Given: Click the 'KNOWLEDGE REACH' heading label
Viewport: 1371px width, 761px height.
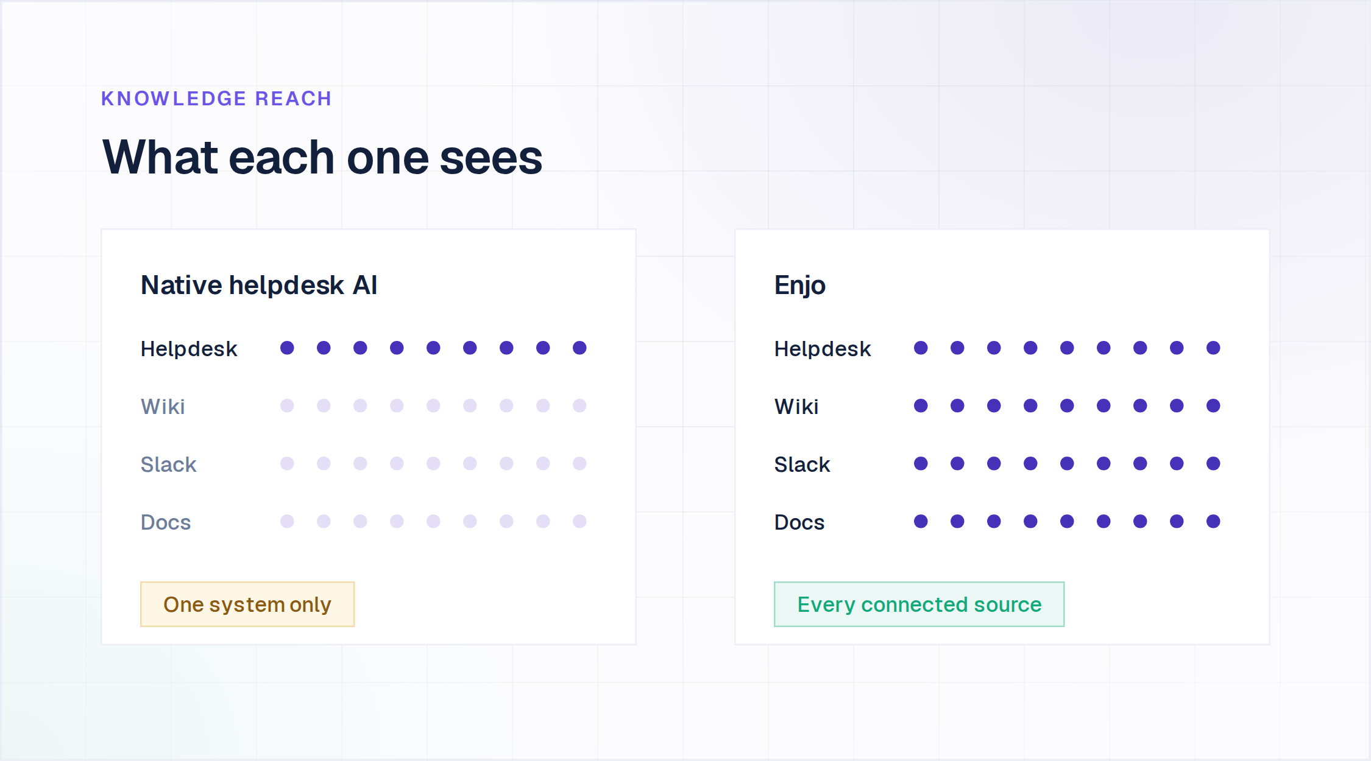Looking at the screenshot, I should (x=216, y=99).
